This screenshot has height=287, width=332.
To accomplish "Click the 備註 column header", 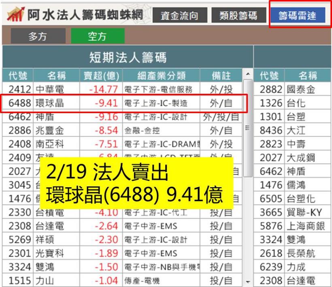I will pyautogui.click(x=221, y=76).
